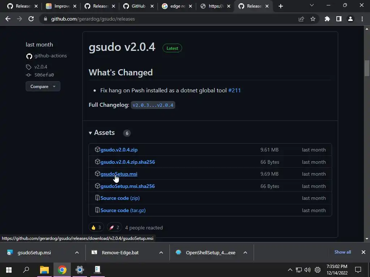Open File Explorer from the taskbar
Viewport: 370px width, 277px height.
click(44, 270)
